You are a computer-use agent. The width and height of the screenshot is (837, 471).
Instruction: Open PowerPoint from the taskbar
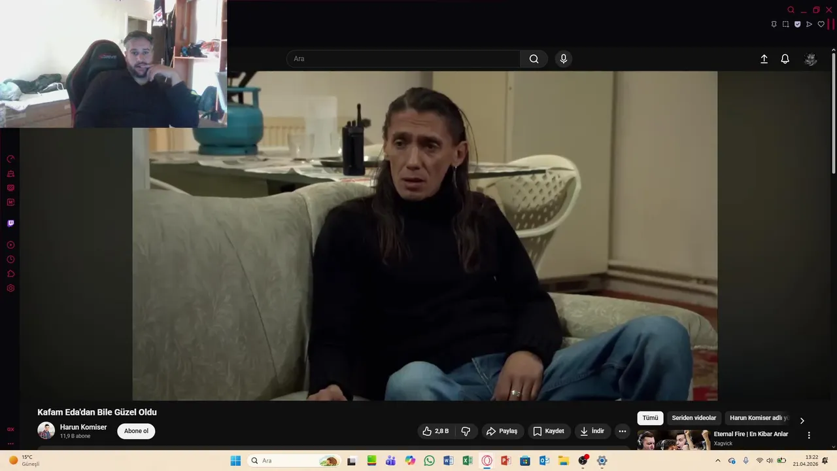pos(505,461)
